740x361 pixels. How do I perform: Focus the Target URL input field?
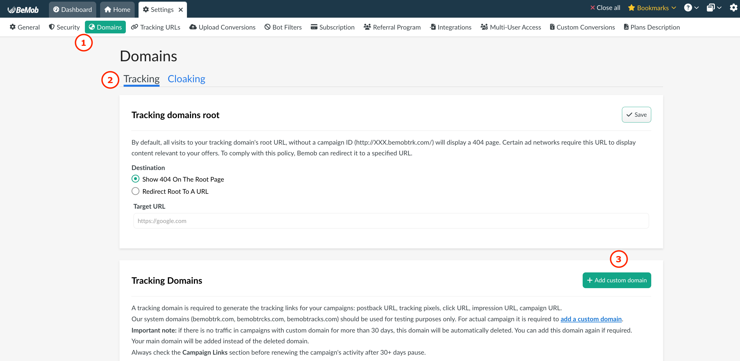[x=391, y=221]
